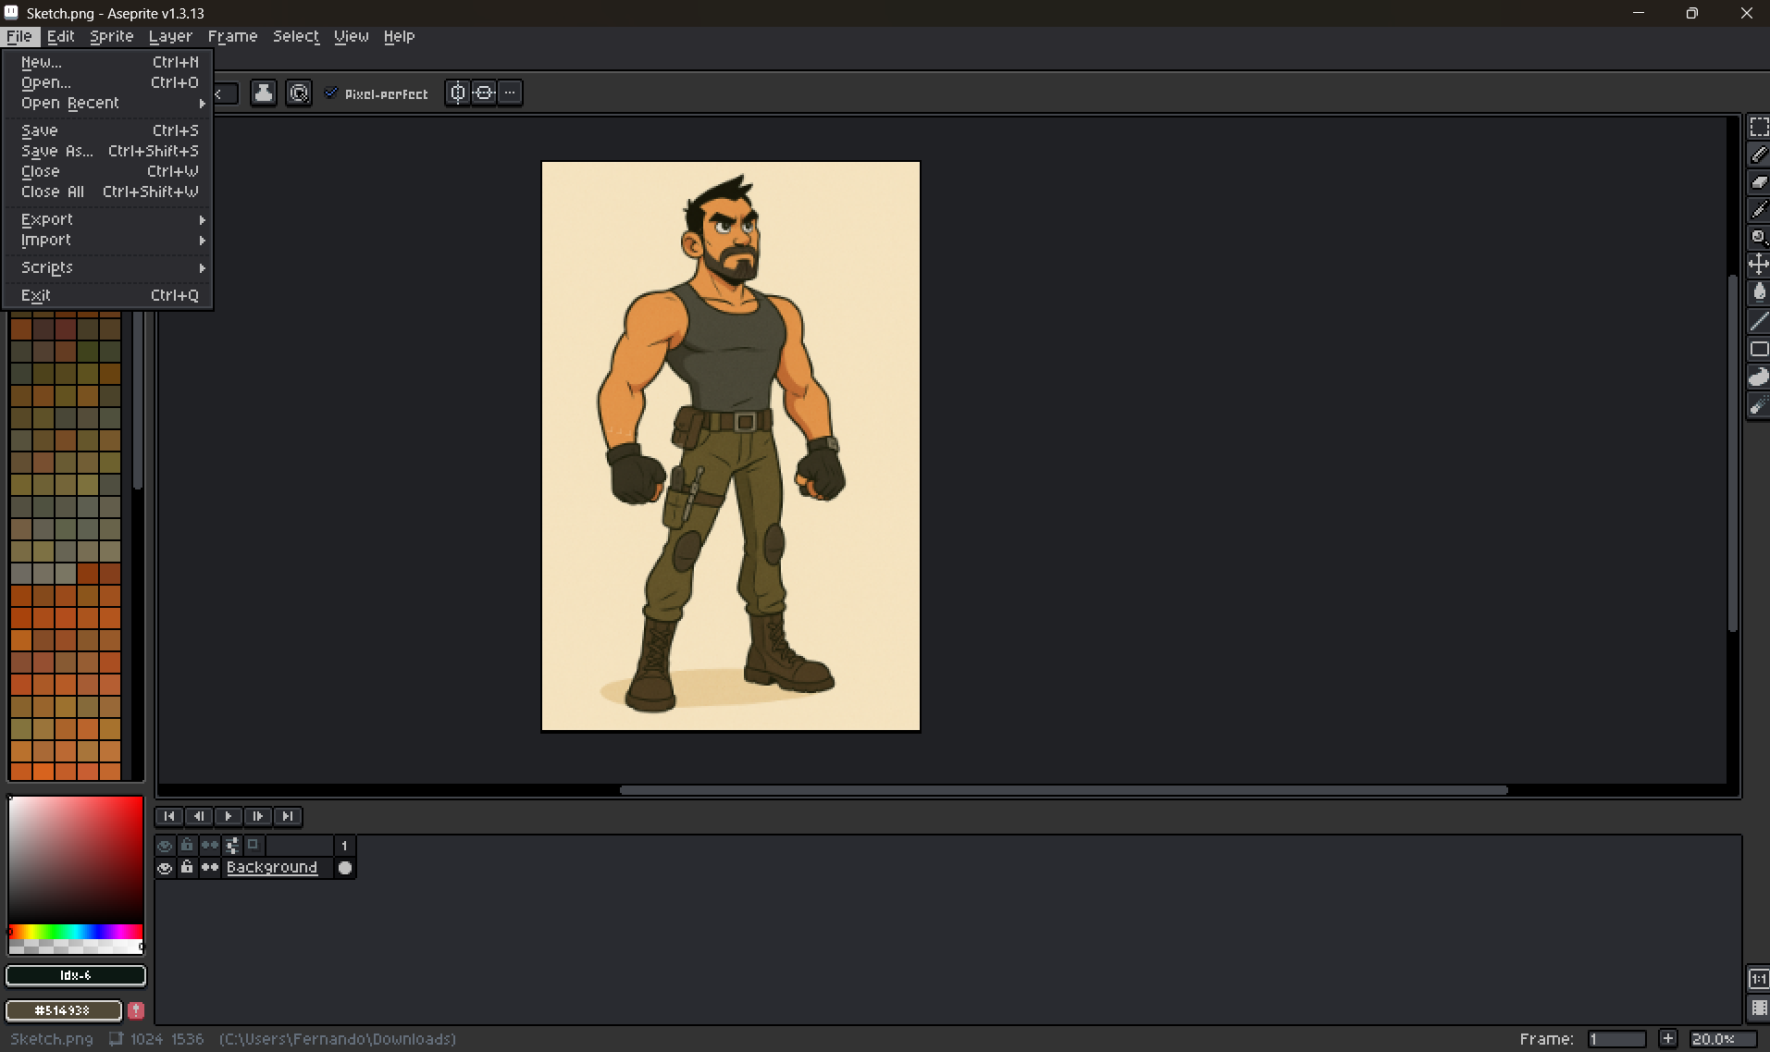Open the Layer menu

point(170,36)
